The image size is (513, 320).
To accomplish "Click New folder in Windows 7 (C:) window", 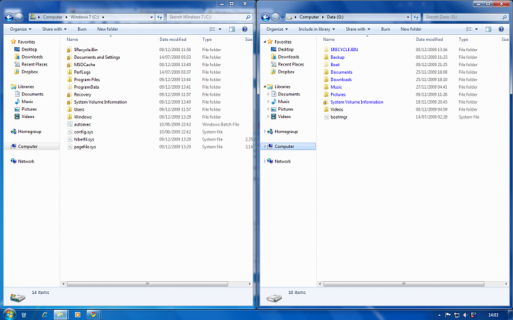I will click(x=107, y=29).
